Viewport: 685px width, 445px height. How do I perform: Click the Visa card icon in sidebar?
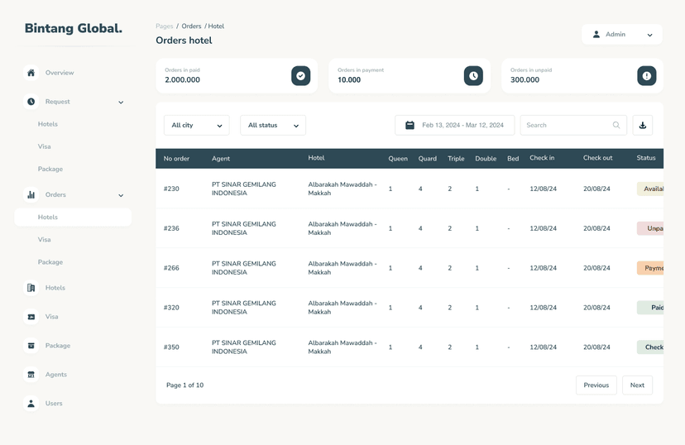point(31,317)
